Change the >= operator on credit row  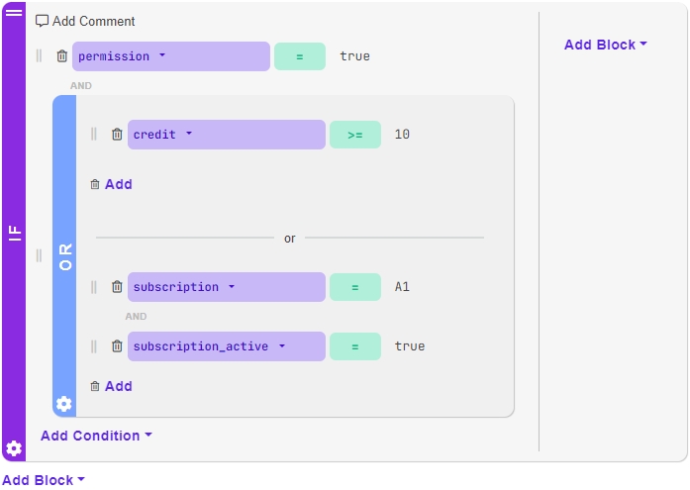355,135
